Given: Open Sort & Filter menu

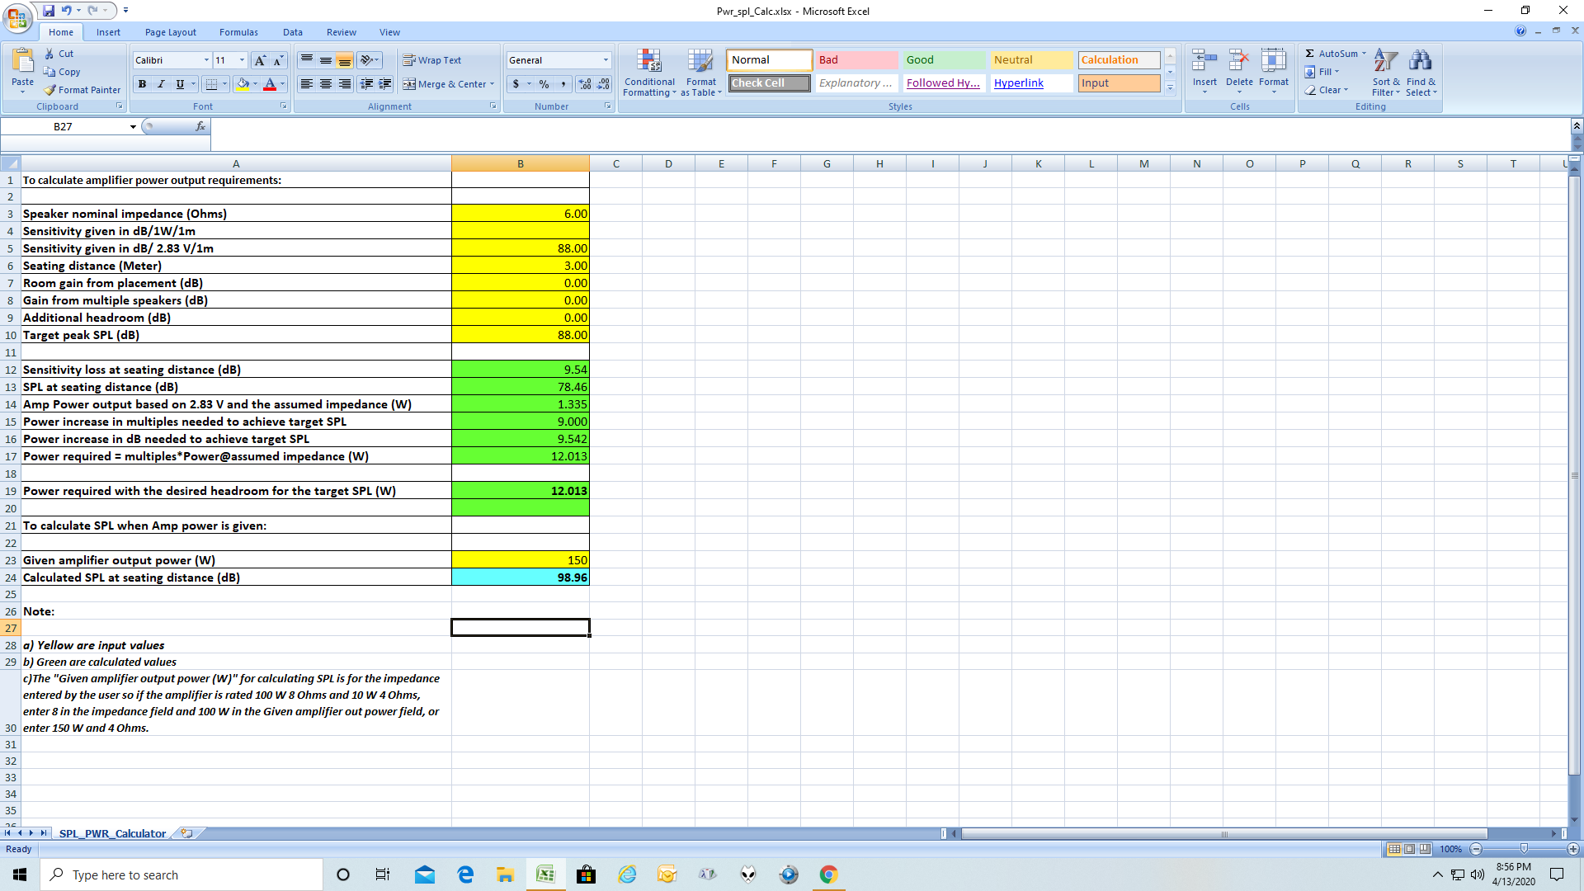Looking at the screenshot, I should pos(1386,72).
